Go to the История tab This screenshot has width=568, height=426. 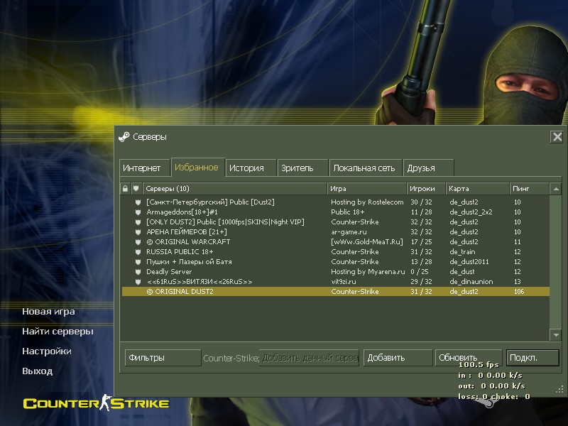pyautogui.click(x=251, y=168)
